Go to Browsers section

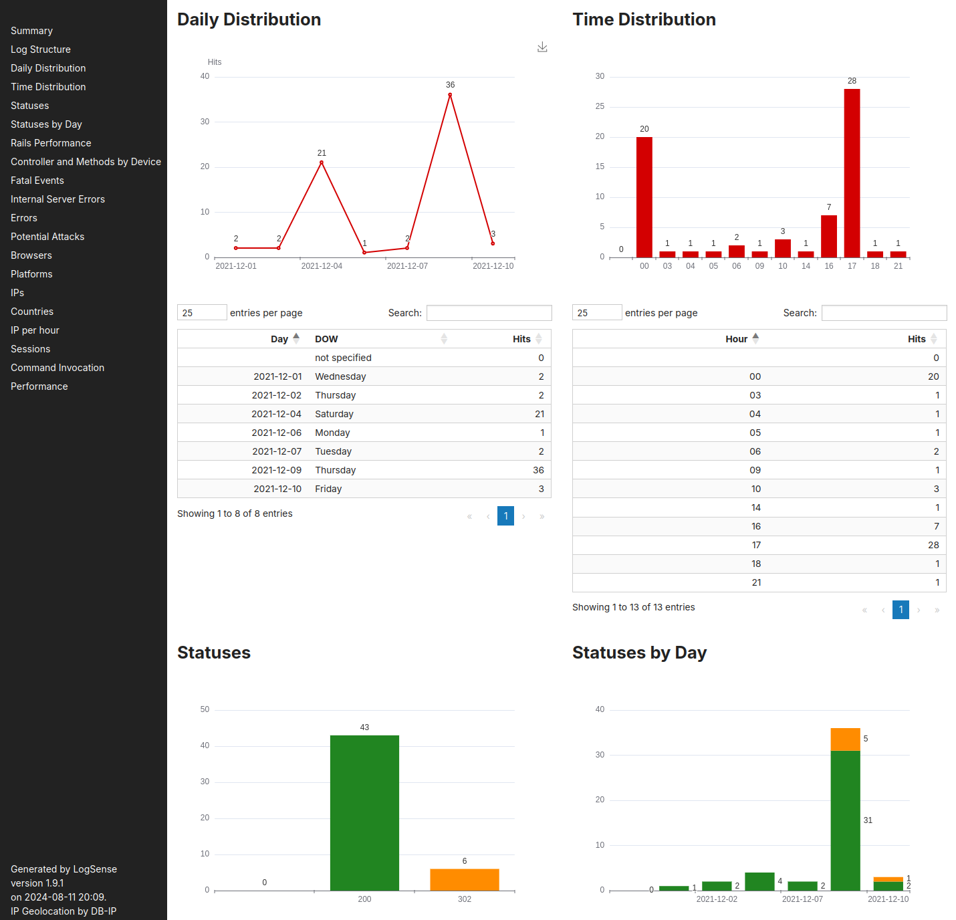(x=31, y=255)
